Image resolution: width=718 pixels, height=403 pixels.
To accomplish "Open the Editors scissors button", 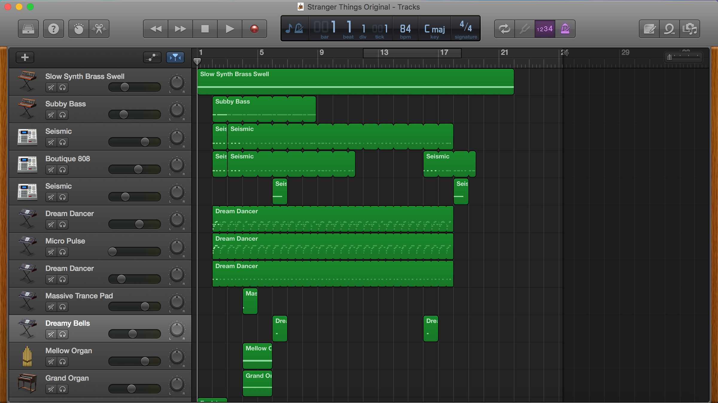I will click(99, 29).
